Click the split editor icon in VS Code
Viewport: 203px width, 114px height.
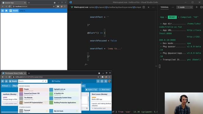(144, 7)
